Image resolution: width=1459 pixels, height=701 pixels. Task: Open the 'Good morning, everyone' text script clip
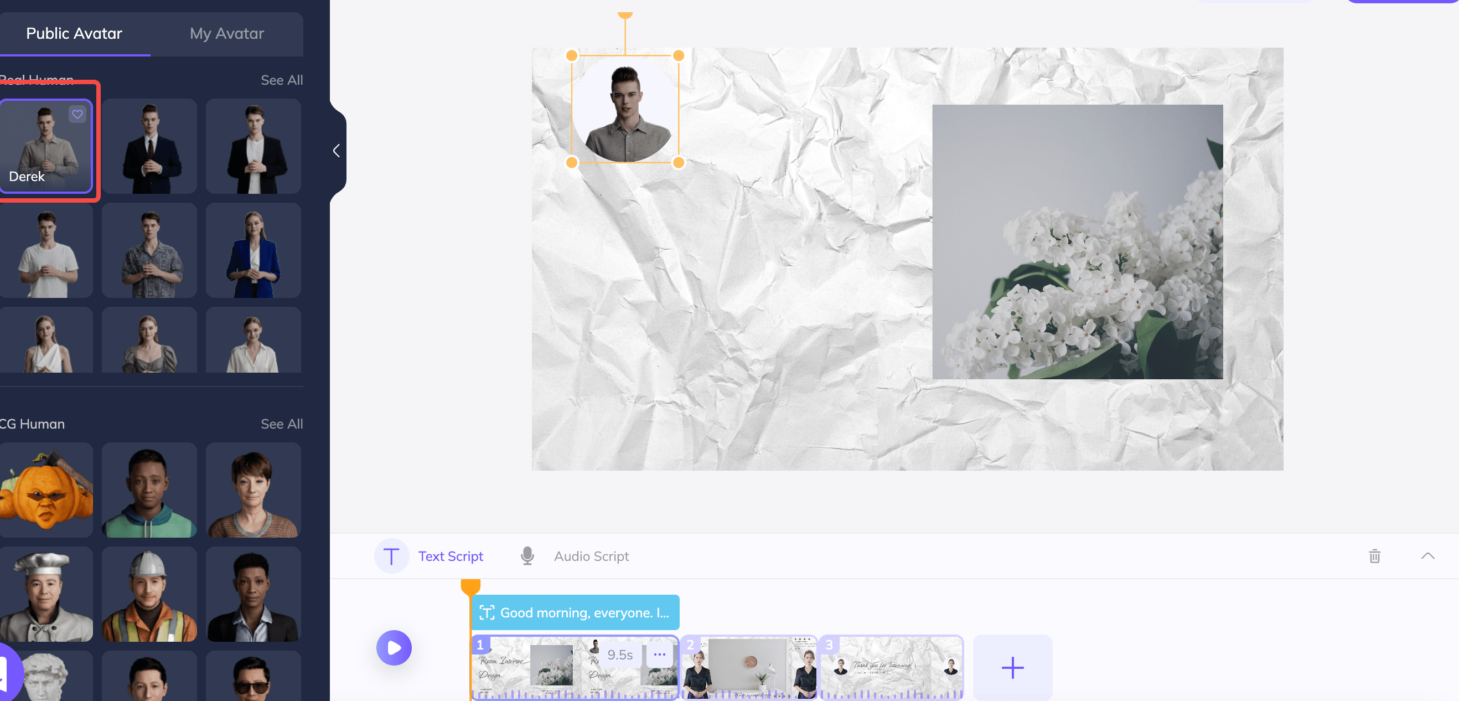(575, 612)
